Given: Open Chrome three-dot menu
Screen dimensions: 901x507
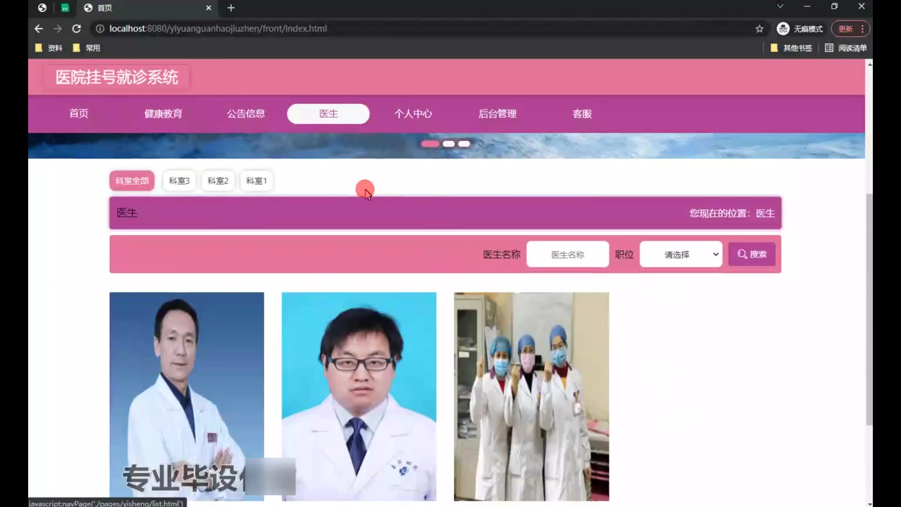Looking at the screenshot, I should [863, 29].
